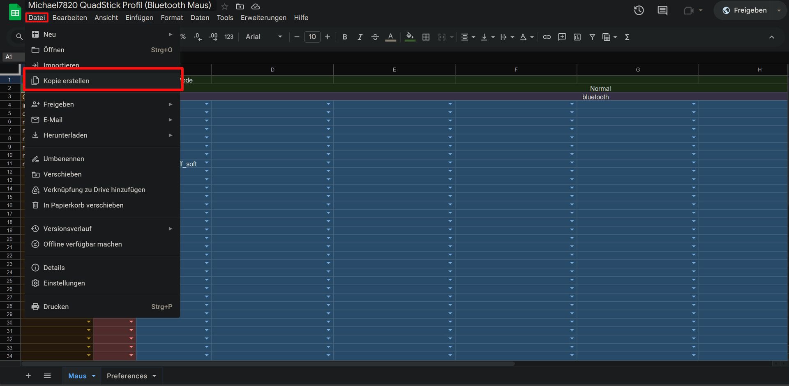Click the Freigeben share button
The width and height of the screenshot is (789, 386).
(745, 10)
